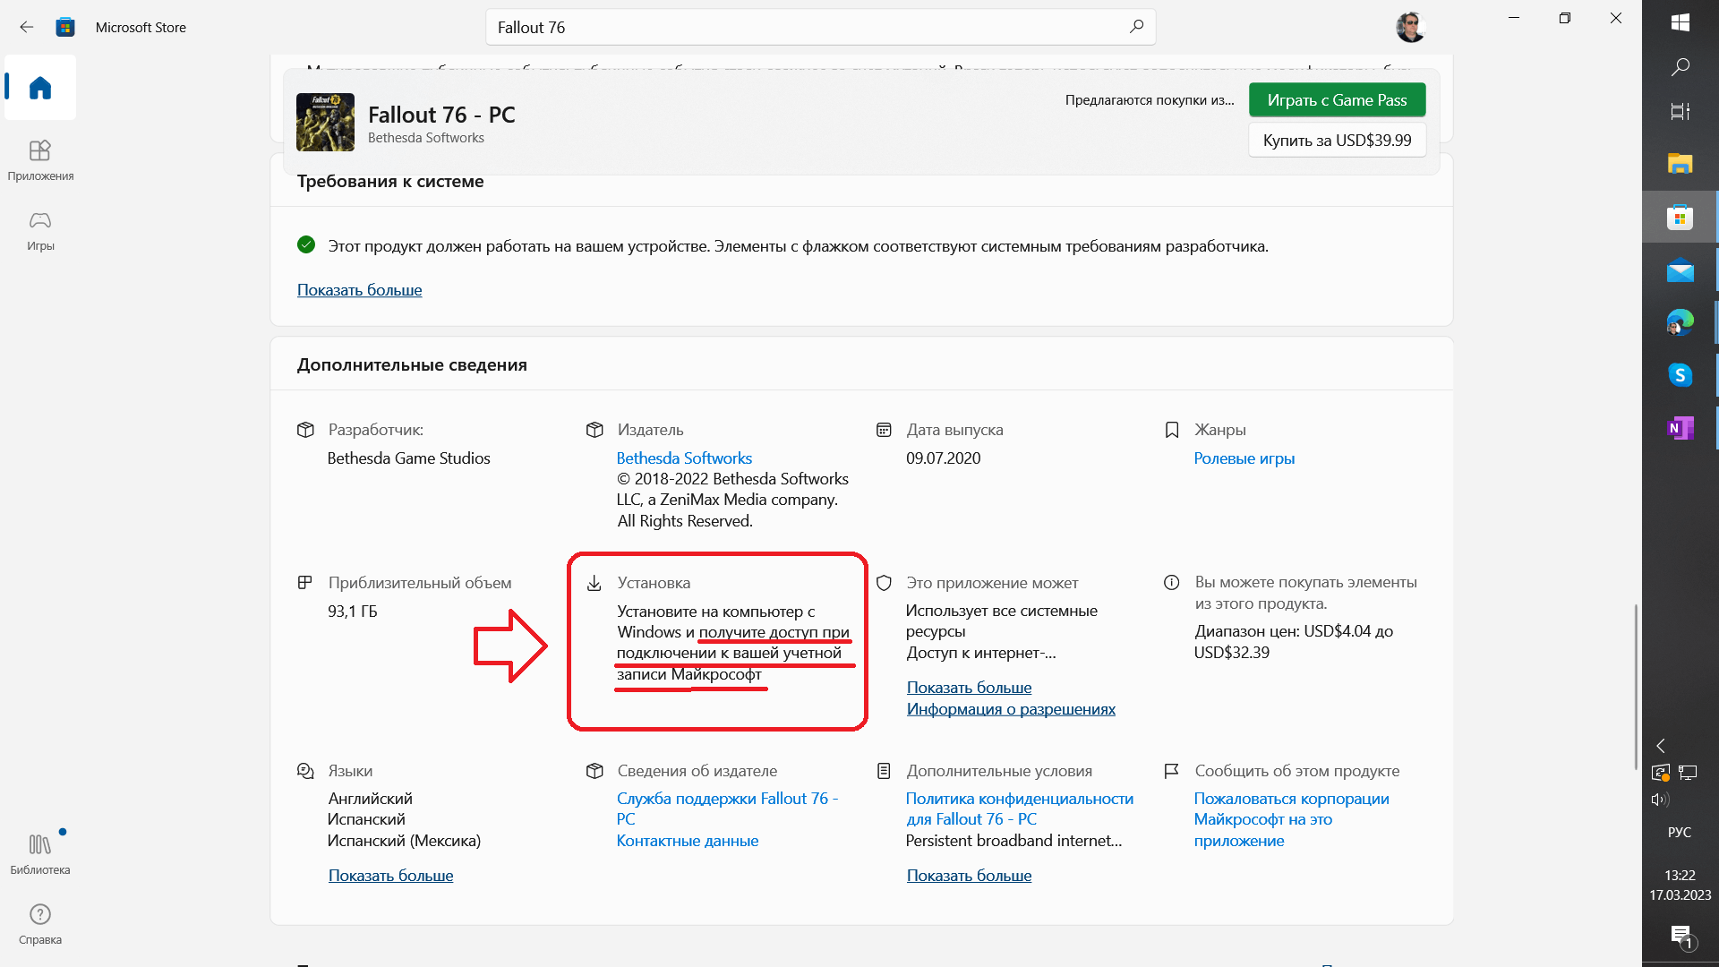Open taskbar search magnifier
The image size is (1719, 967).
1681,67
